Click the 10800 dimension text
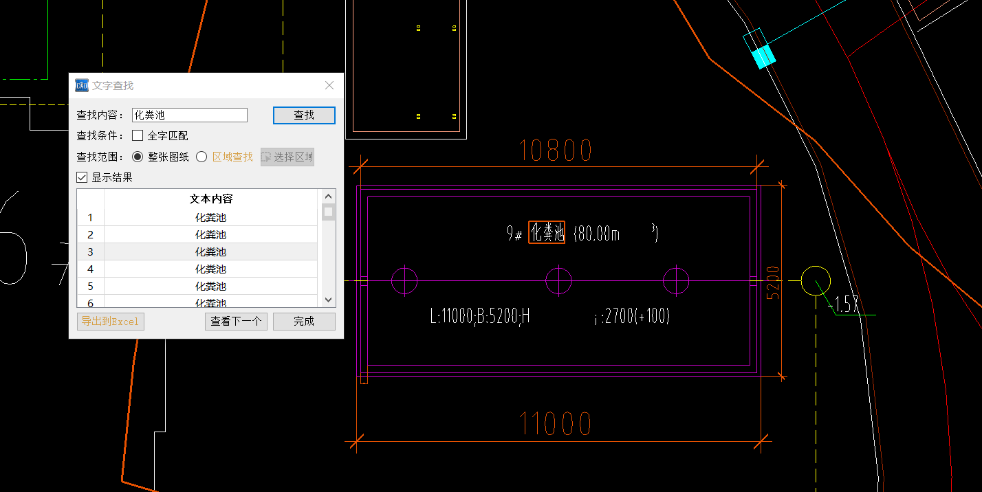 (556, 150)
